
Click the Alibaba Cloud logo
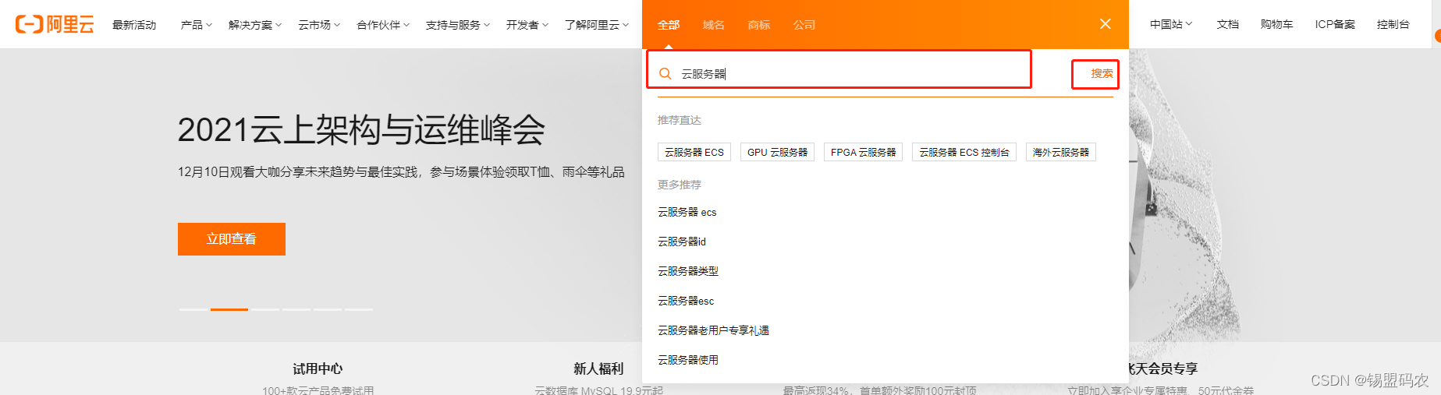(55, 24)
